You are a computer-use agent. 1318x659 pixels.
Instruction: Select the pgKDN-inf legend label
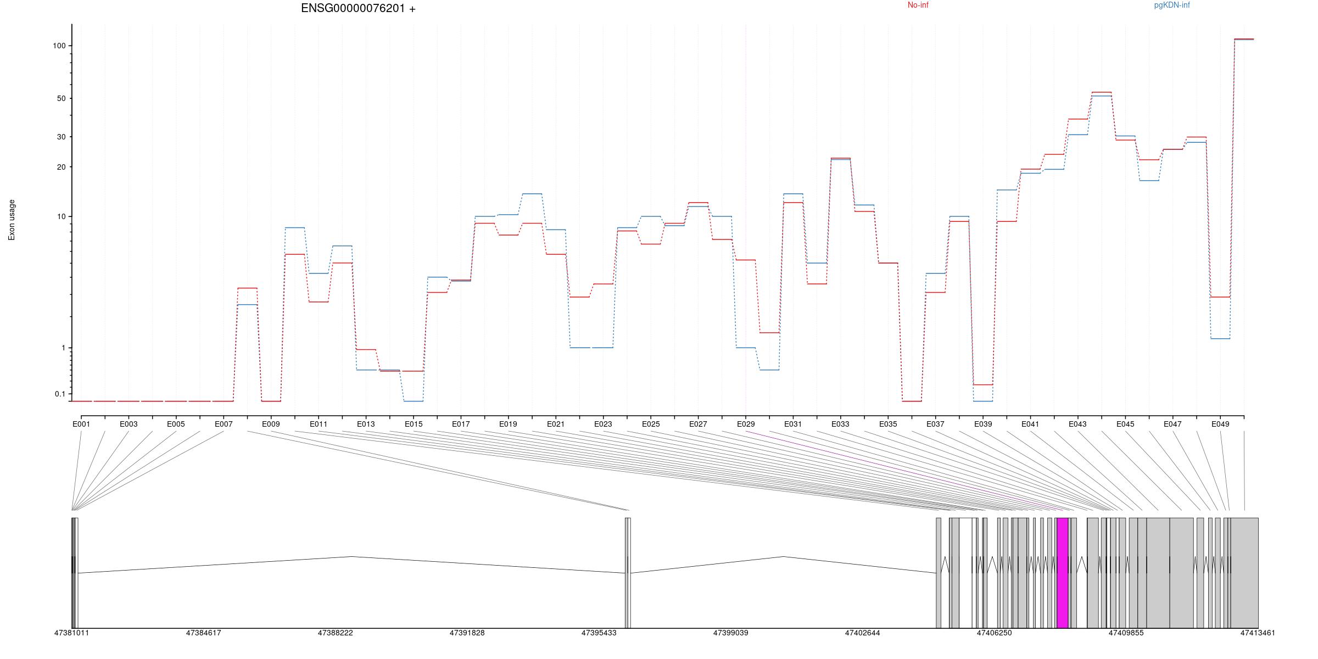1172,5
